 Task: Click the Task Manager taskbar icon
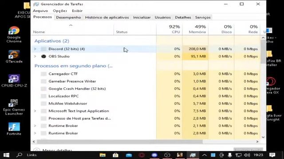tap(193, 155)
